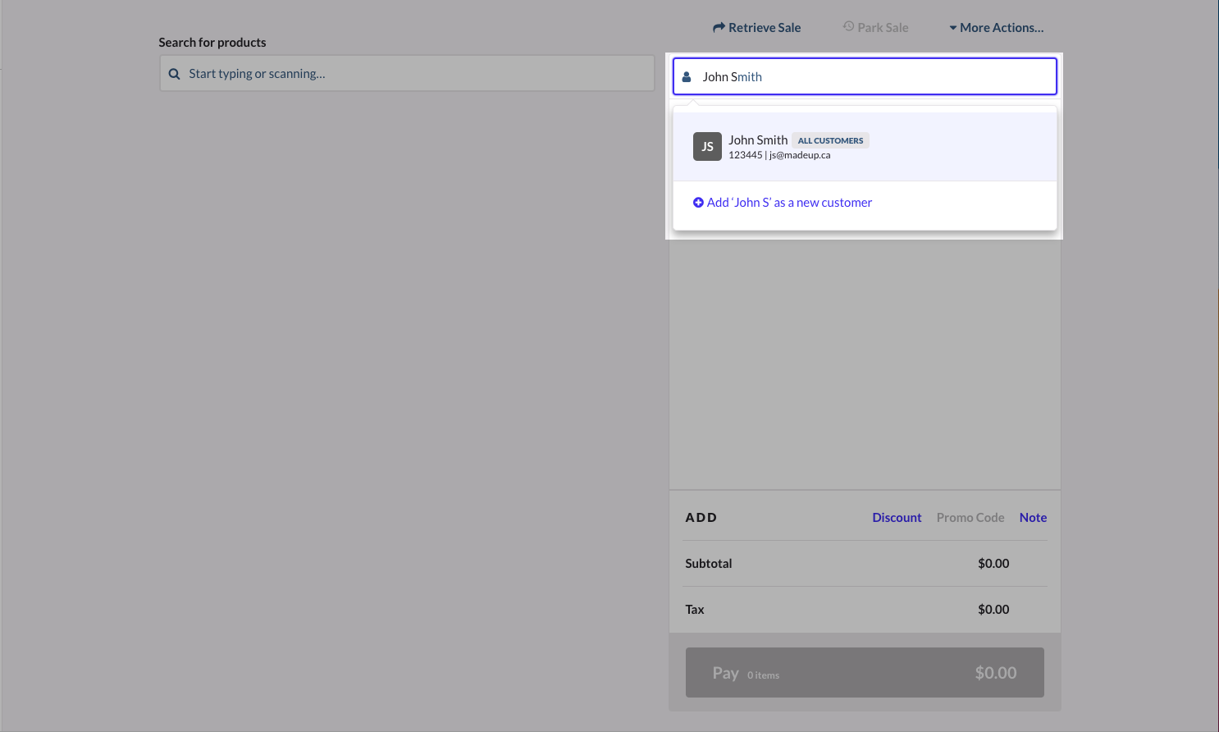Click the ALL CUSTOMERS badge
Screen dimensions: 1219x732
coord(830,140)
